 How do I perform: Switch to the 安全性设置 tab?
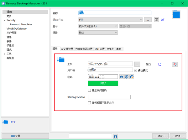67,49
